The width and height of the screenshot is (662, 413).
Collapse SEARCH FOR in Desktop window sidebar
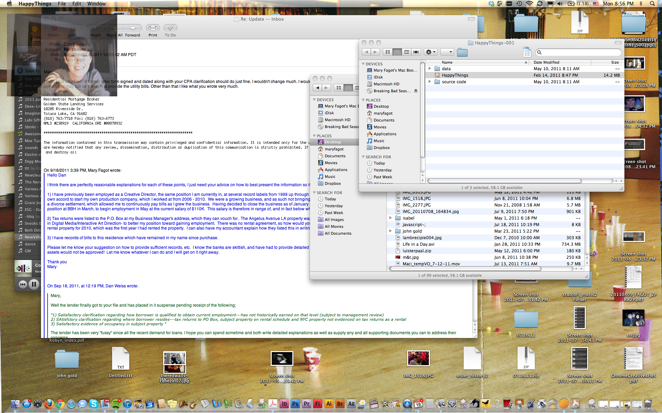pos(314,193)
